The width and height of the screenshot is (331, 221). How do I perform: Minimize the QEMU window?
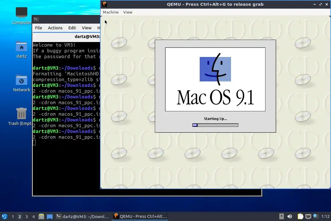(315, 4)
